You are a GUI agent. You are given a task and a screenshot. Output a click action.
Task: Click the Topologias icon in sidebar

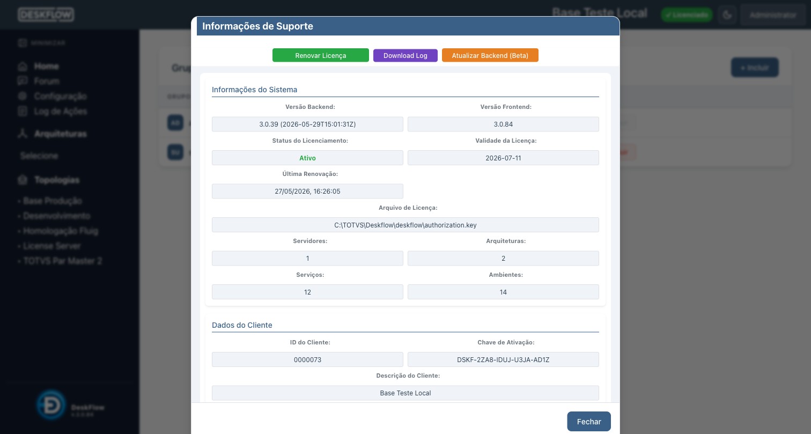point(23,180)
